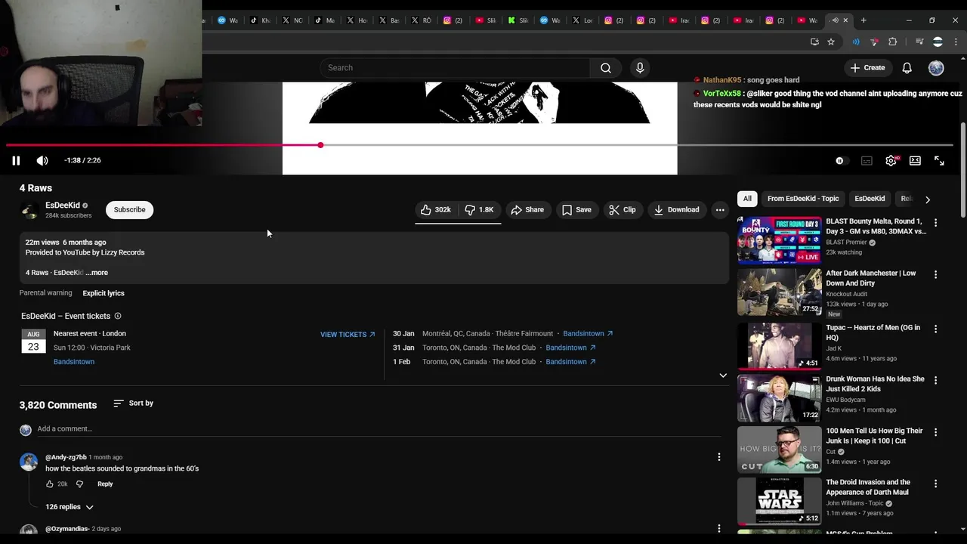
Task: Open the notifications bell
Action: (x=907, y=68)
